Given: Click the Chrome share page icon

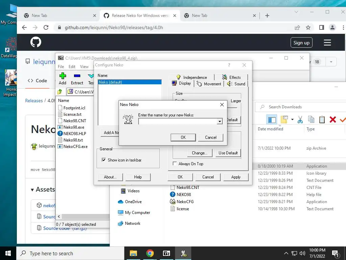Looking at the screenshot, I should tap(297, 27).
